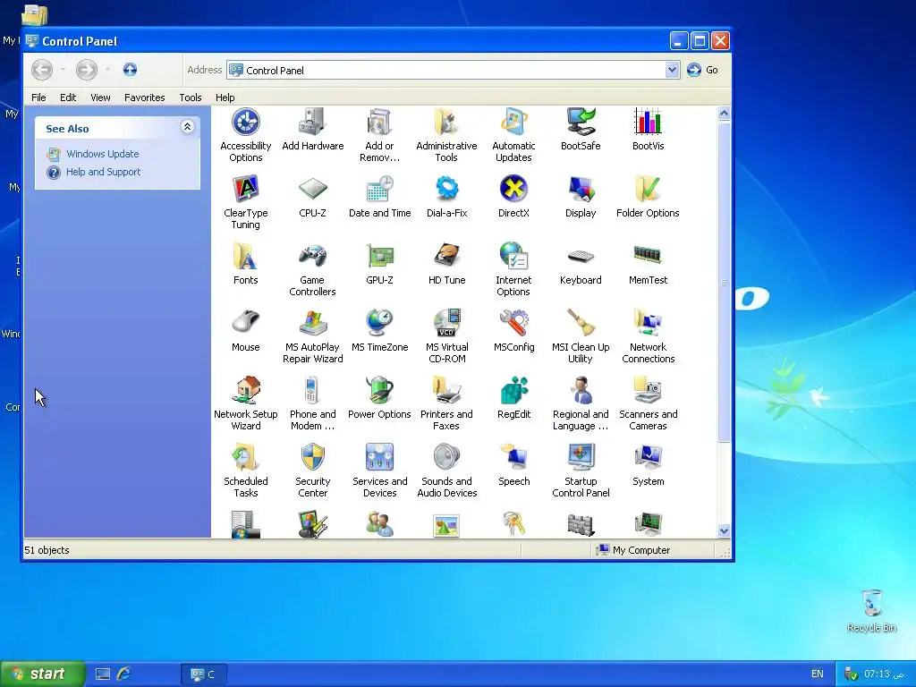Open Startup Control Panel applet
916x687 pixels.
[580, 471]
